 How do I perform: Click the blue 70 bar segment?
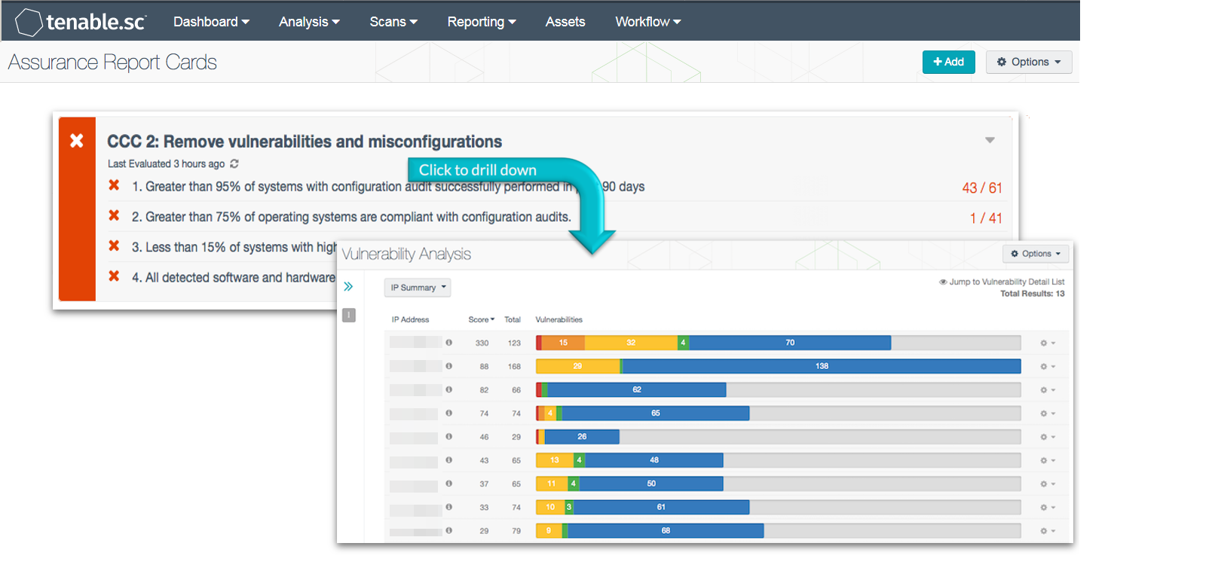[x=790, y=343]
